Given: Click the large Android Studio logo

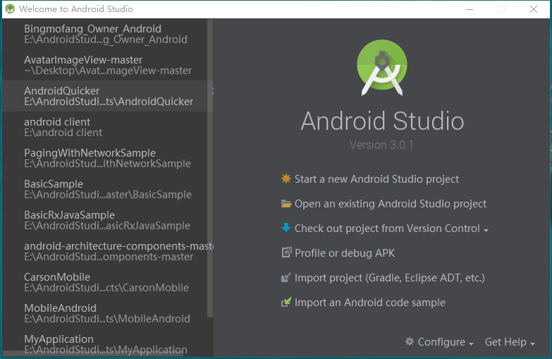Looking at the screenshot, I should pyautogui.click(x=382, y=67).
